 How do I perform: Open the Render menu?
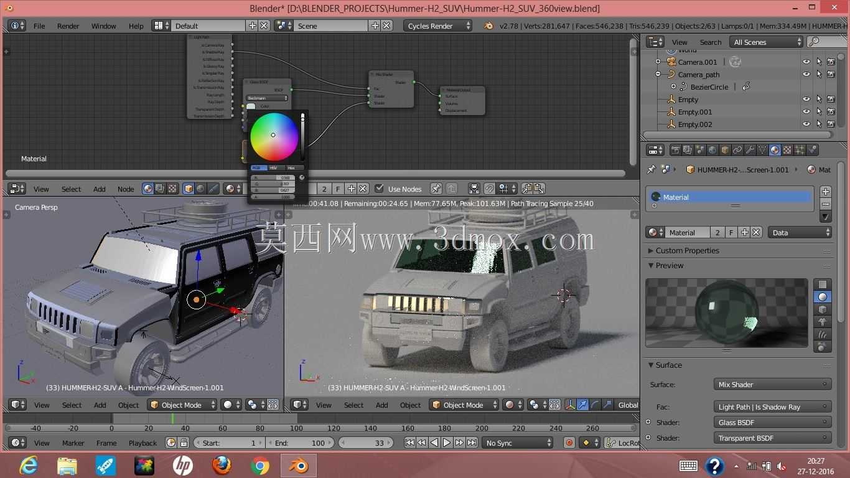point(68,26)
